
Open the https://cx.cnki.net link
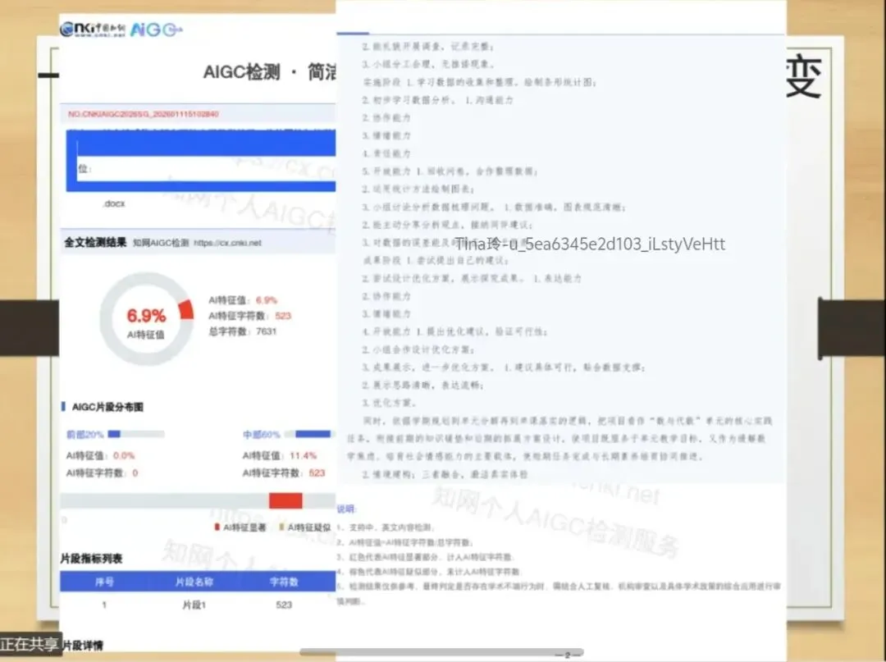pos(227,243)
